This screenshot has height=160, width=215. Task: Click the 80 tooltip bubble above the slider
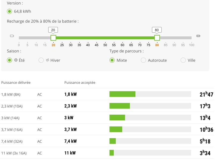click(157, 30)
